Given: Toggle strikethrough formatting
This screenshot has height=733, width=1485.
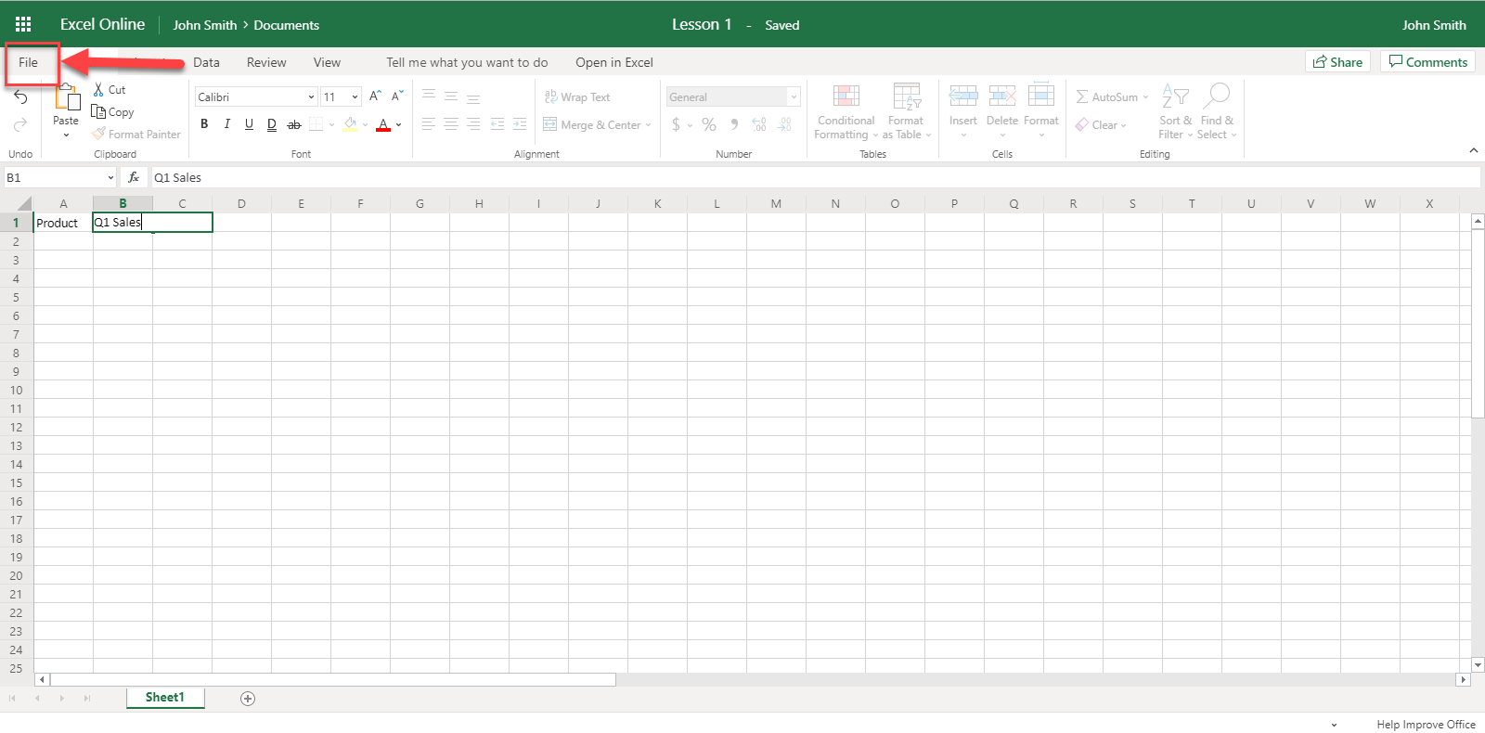Looking at the screenshot, I should click(x=294, y=124).
